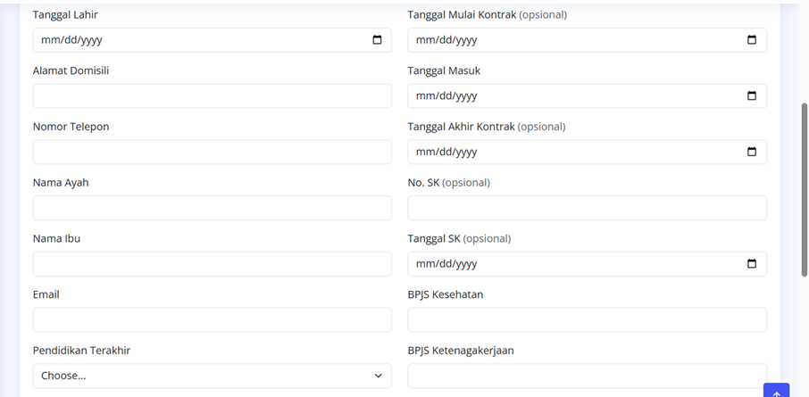Click the Nomor Telepon input field
The width and height of the screenshot is (809, 397).
click(212, 152)
